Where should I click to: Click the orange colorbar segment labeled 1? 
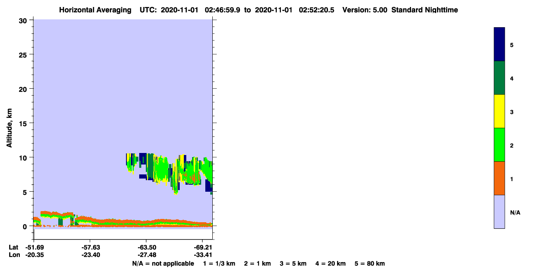[x=499, y=178]
